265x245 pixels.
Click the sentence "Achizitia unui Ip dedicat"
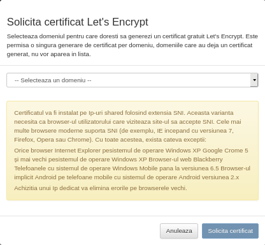[101, 188]
